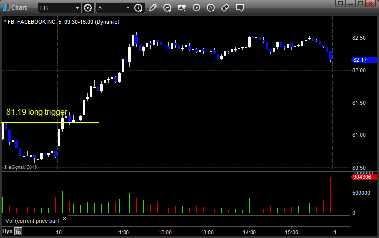This screenshot has height=238, width=379.
Task: Expand the interval dropdown arrow
Action: pyautogui.click(x=128, y=8)
